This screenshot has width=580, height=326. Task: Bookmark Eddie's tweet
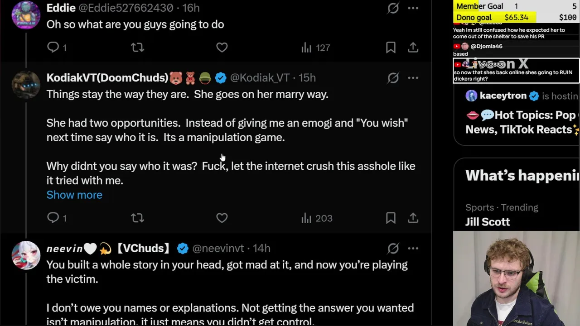pyautogui.click(x=391, y=47)
